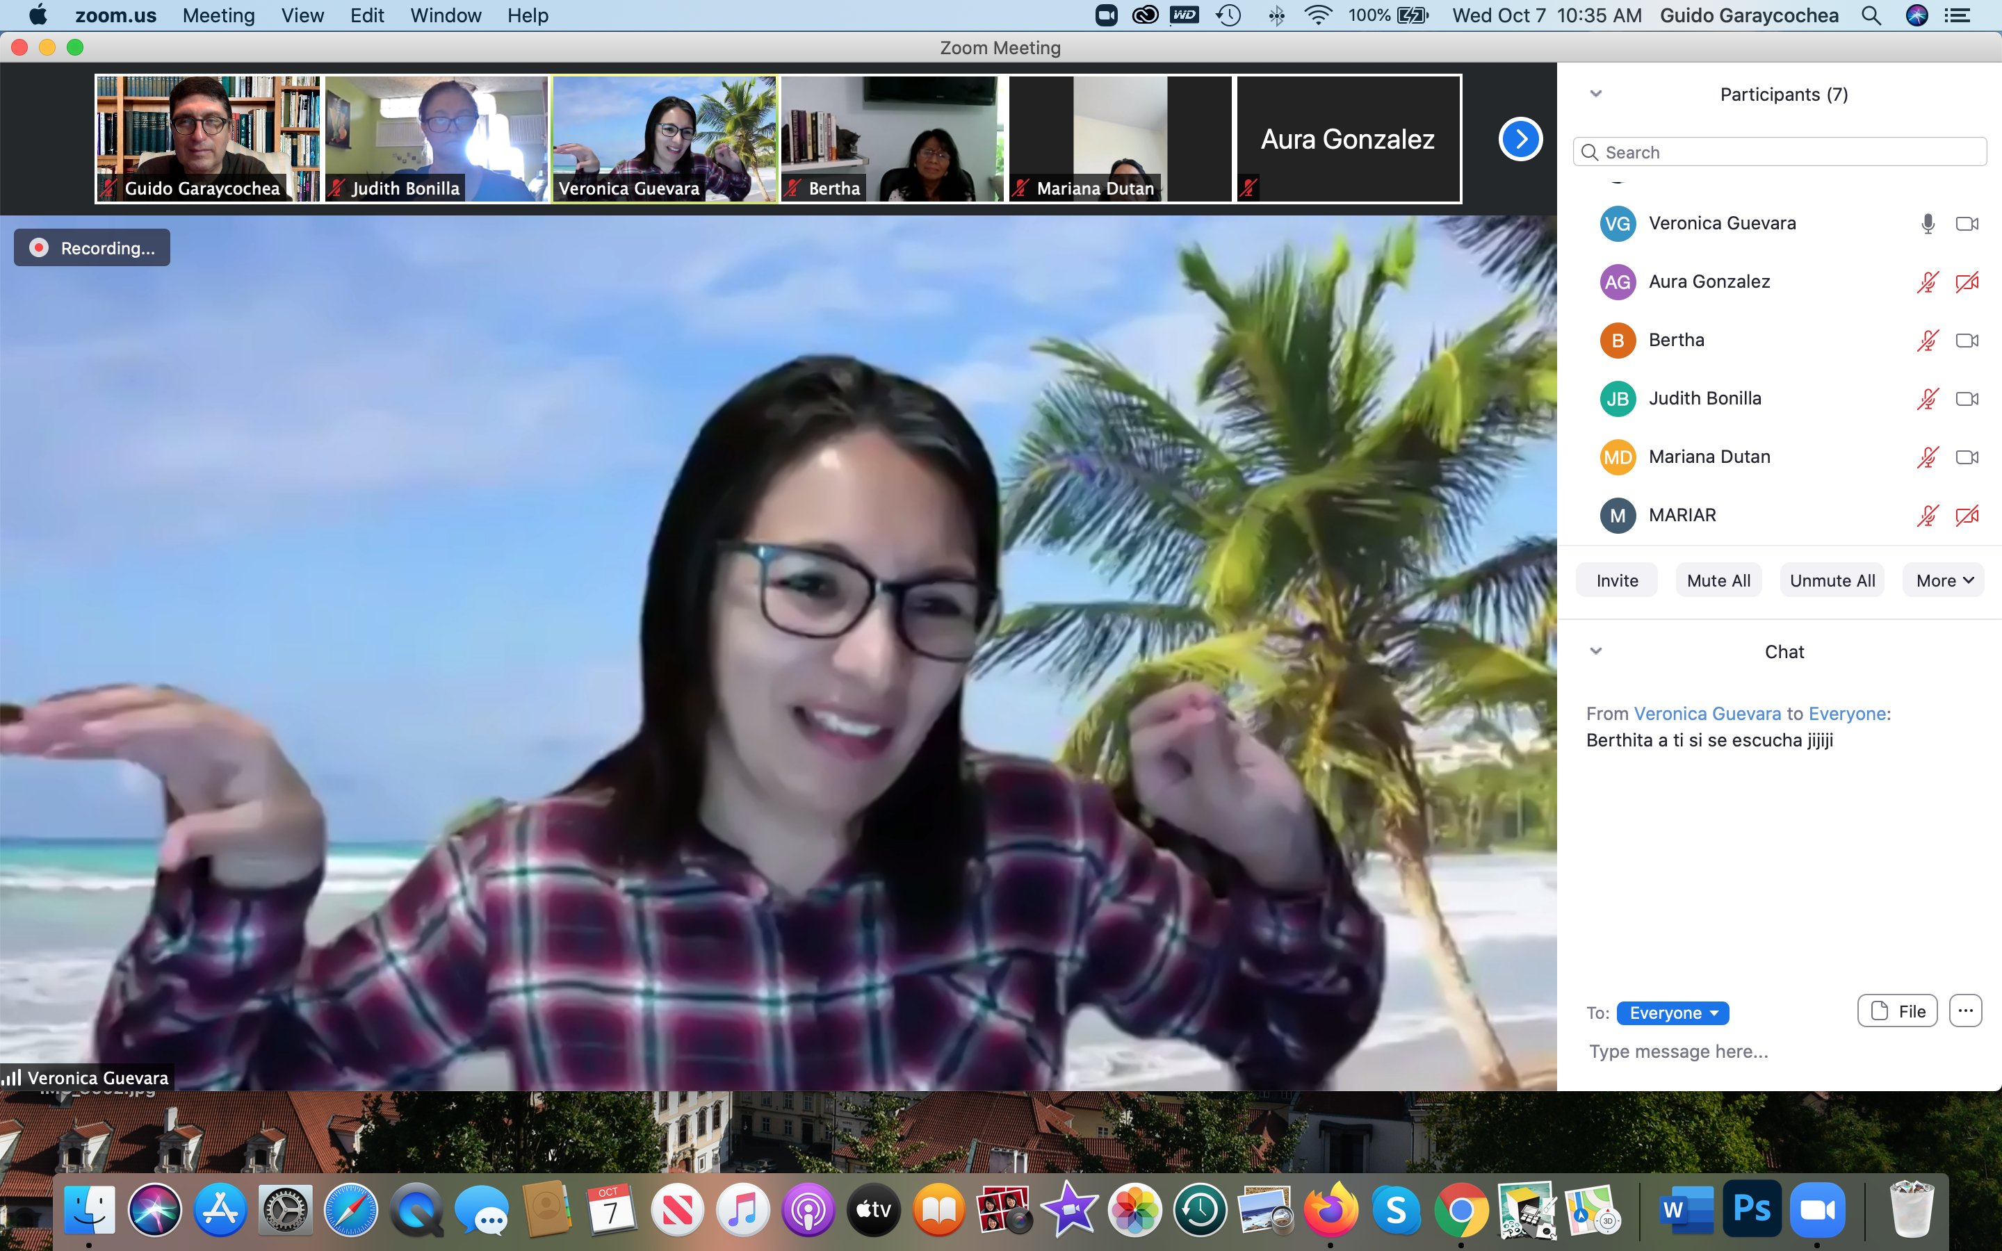Open Spotlight search magnifier in the menu bar
The width and height of the screenshot is (2002, 1251).
pos(1871,16)
